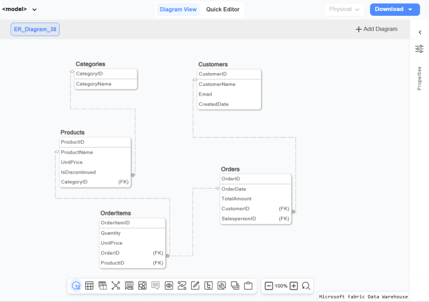Click the copy overlapping-squares icon
This screenshot has height=302, width=429.
click(235, 286)
